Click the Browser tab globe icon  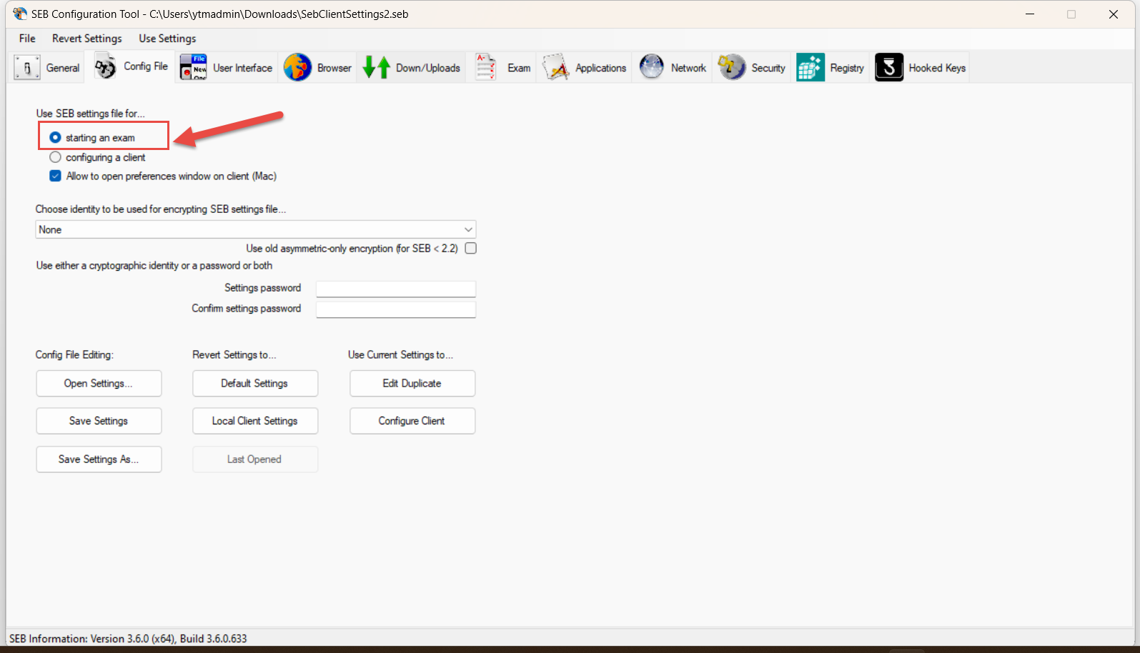click(297, 68)
